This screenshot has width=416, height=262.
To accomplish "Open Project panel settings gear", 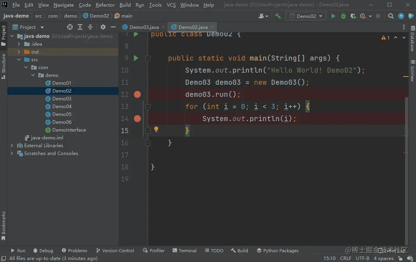I will pos(103,27).
